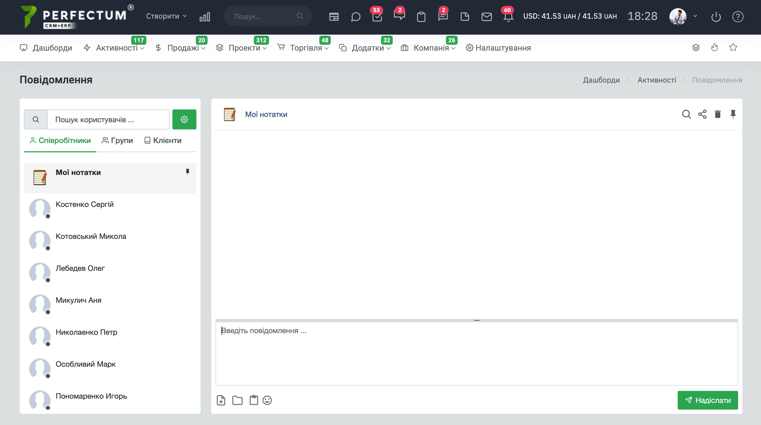Attach a new file icon below message box

click(221, 400)
